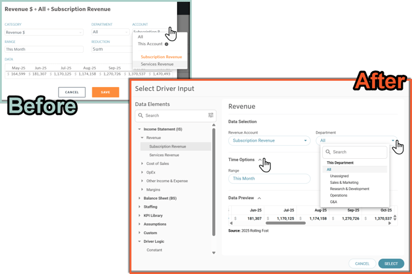This screenshot has width=412, height=274.
Task: Choose Sales & Marketing from department list
Action: (344, 183)
